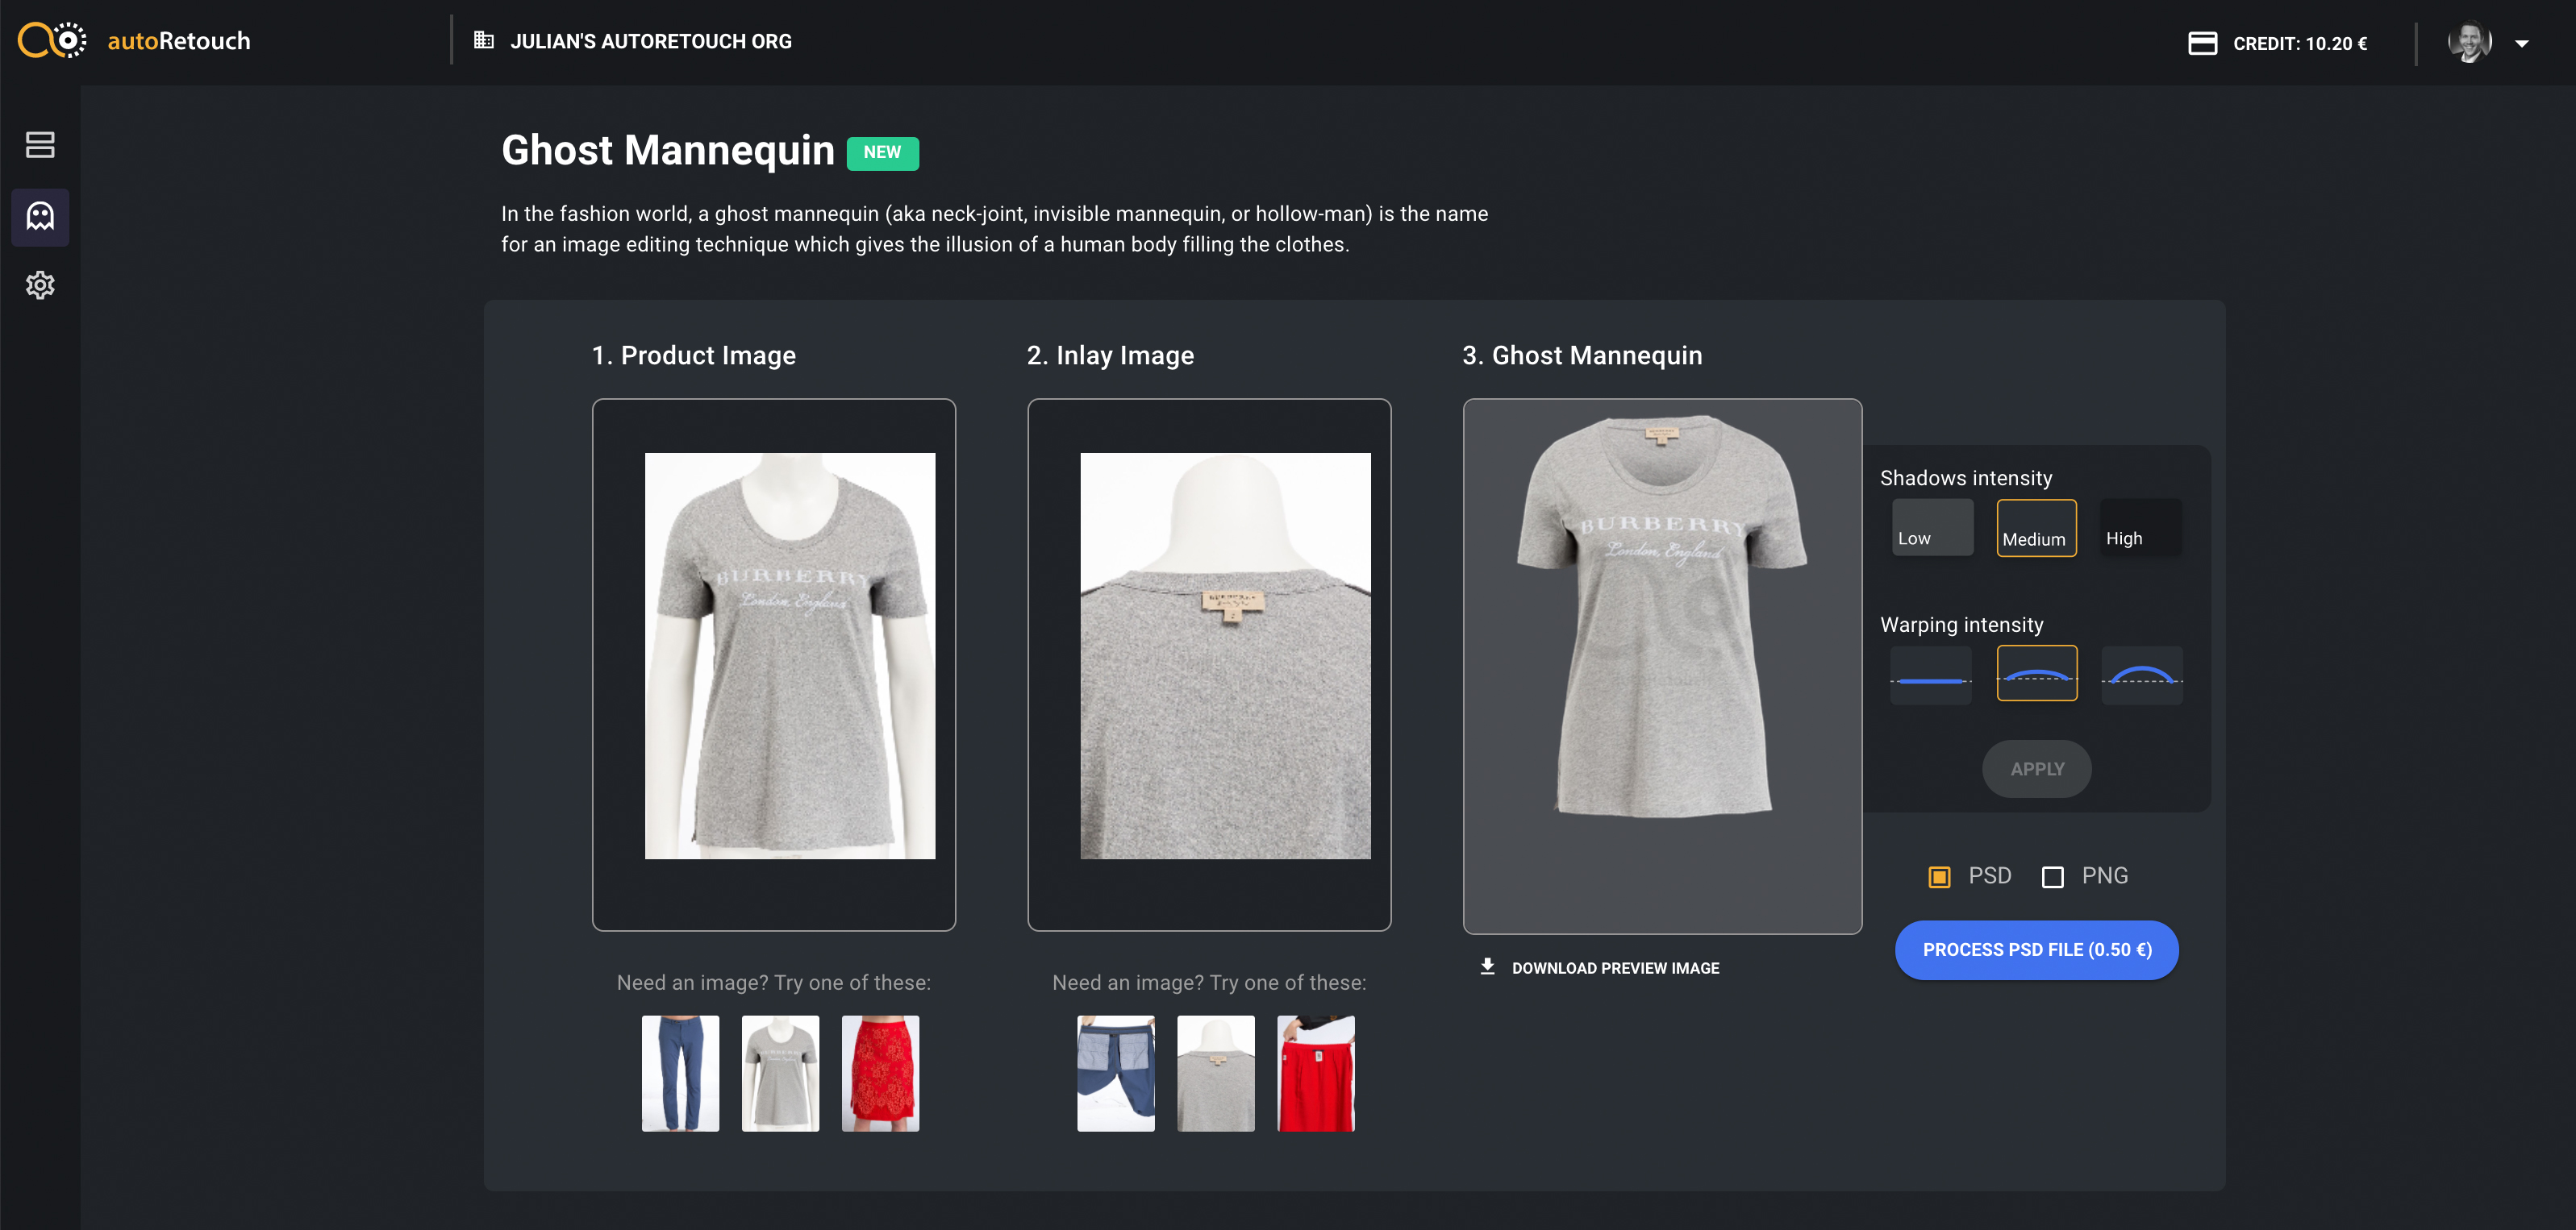
Task: Choose flat warping intensity option
Action: pos(1930,675)
